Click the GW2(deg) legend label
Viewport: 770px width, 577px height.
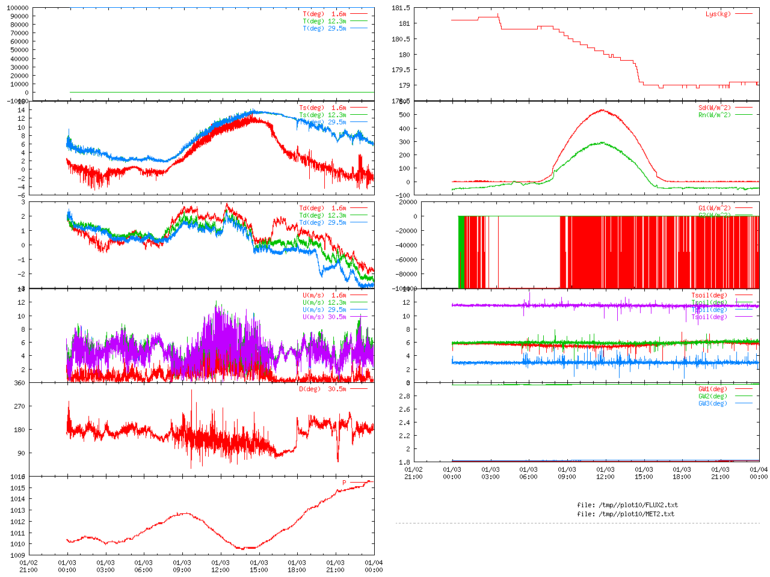(x=713, y=397)
